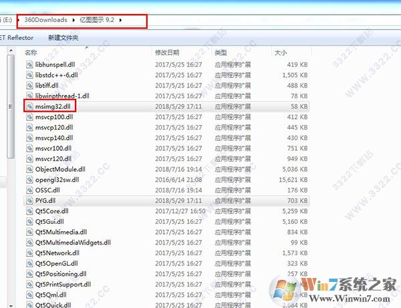Click the file name Qt5MultimediaWidgets.dll

[x=73, y=243]
